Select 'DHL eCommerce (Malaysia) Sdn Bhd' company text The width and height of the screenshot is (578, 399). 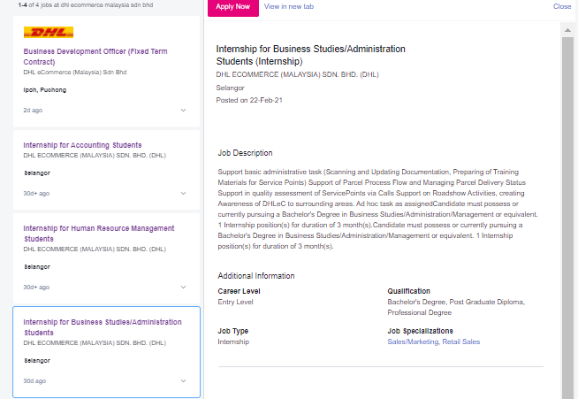75,73
